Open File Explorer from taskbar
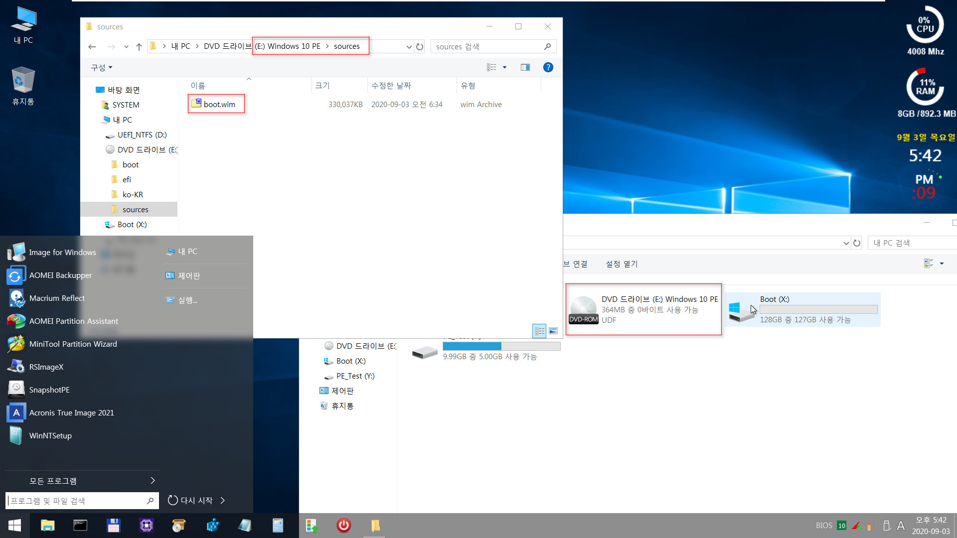 47,526
